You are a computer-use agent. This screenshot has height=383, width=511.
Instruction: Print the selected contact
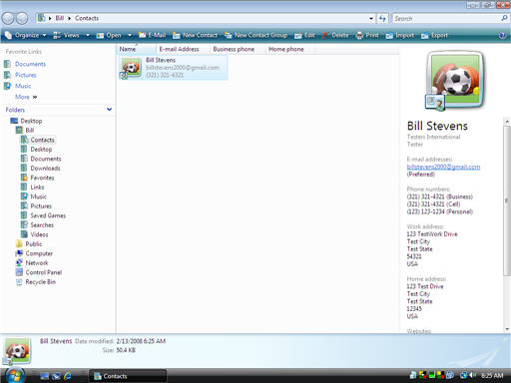pyautogui.click(x=367, y=35)
